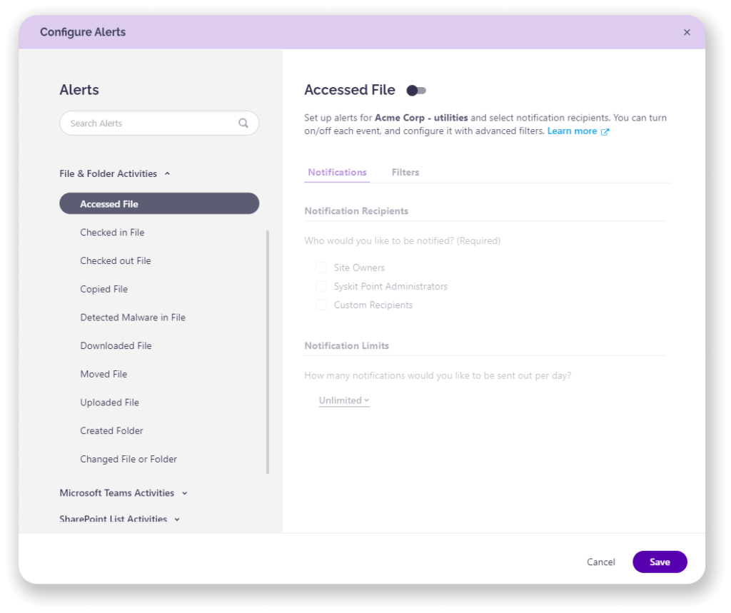Check the Custom Recipients option
Image resolution: width=731 pixels, height=613 pixels.
click(321, 305)
